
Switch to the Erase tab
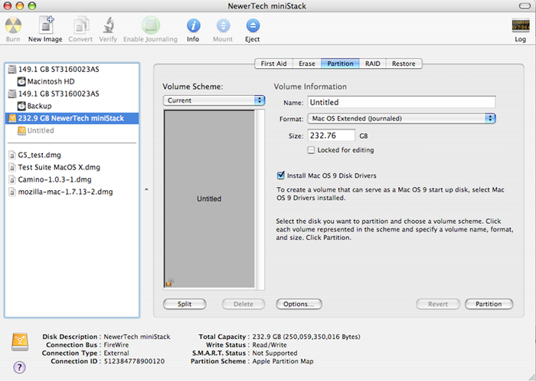tap(307, 64)
